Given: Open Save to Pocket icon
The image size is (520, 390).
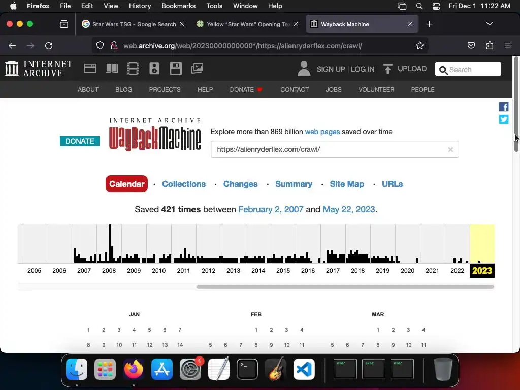Looking at the screenshot, I should [471, 45].
